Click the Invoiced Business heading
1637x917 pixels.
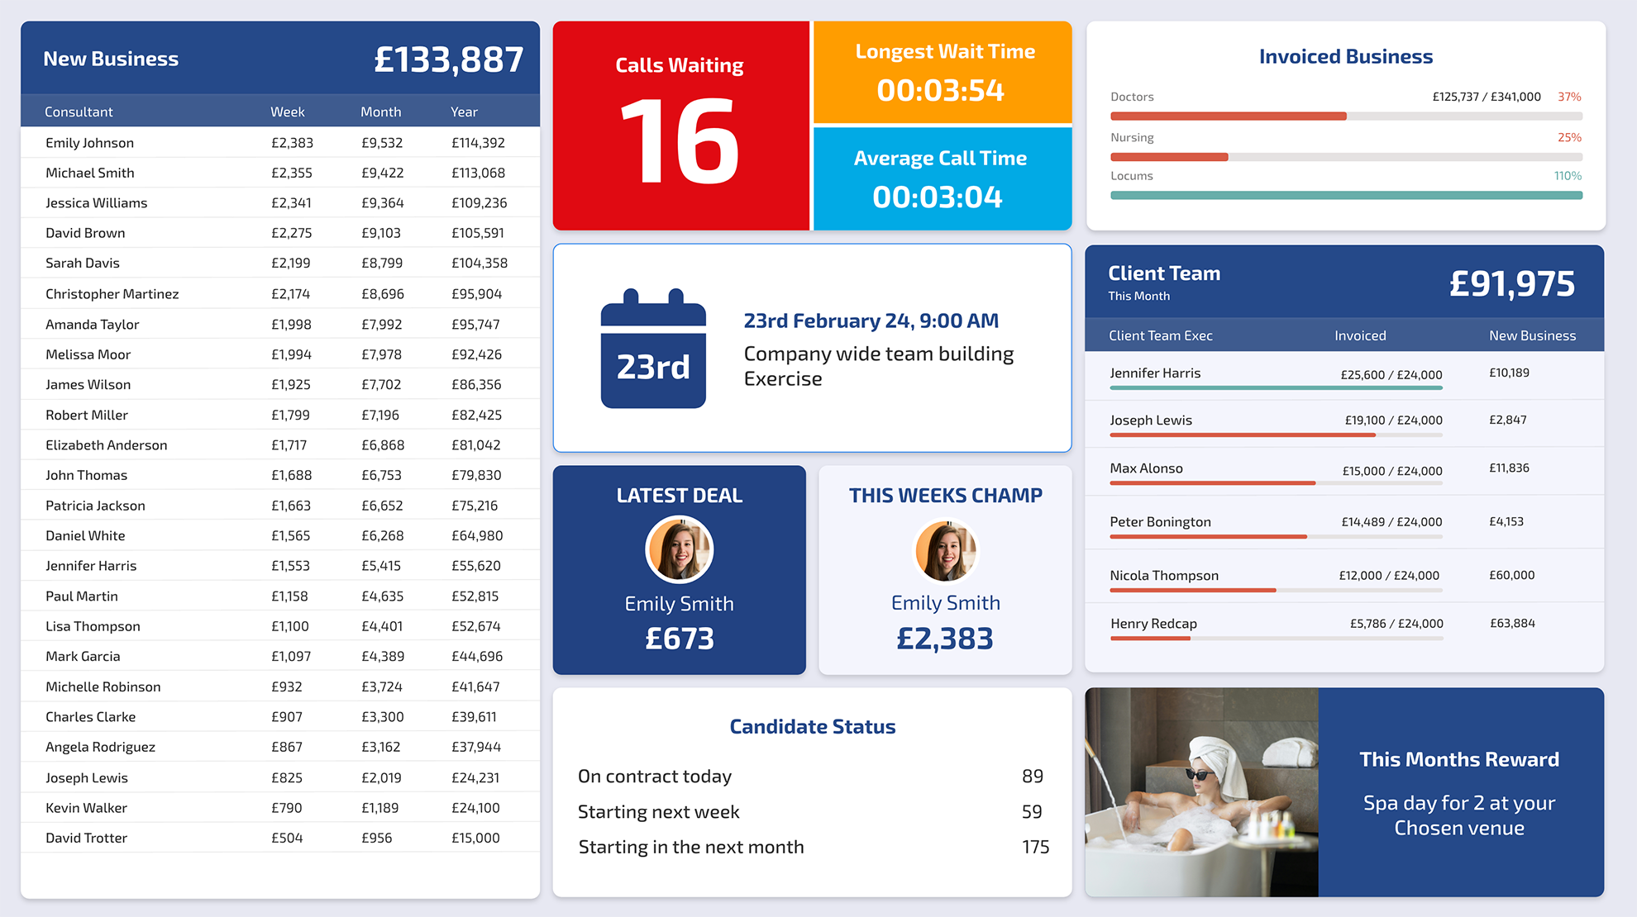click(x=1345, y=56)
